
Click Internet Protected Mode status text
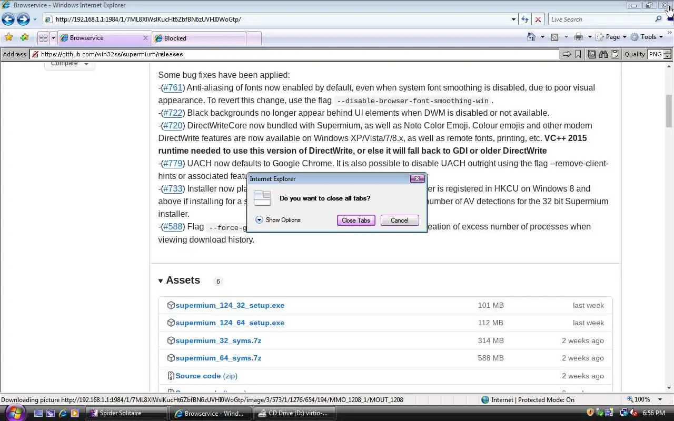click(532, 400)
